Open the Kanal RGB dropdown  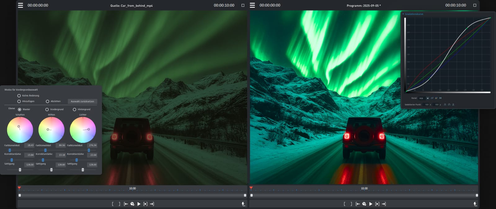click(427, 98)
